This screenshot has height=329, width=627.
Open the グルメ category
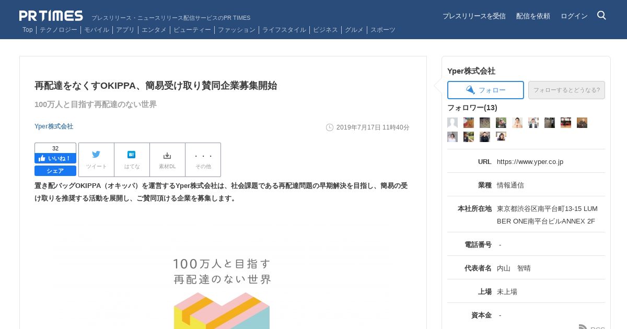coord(354,30)
